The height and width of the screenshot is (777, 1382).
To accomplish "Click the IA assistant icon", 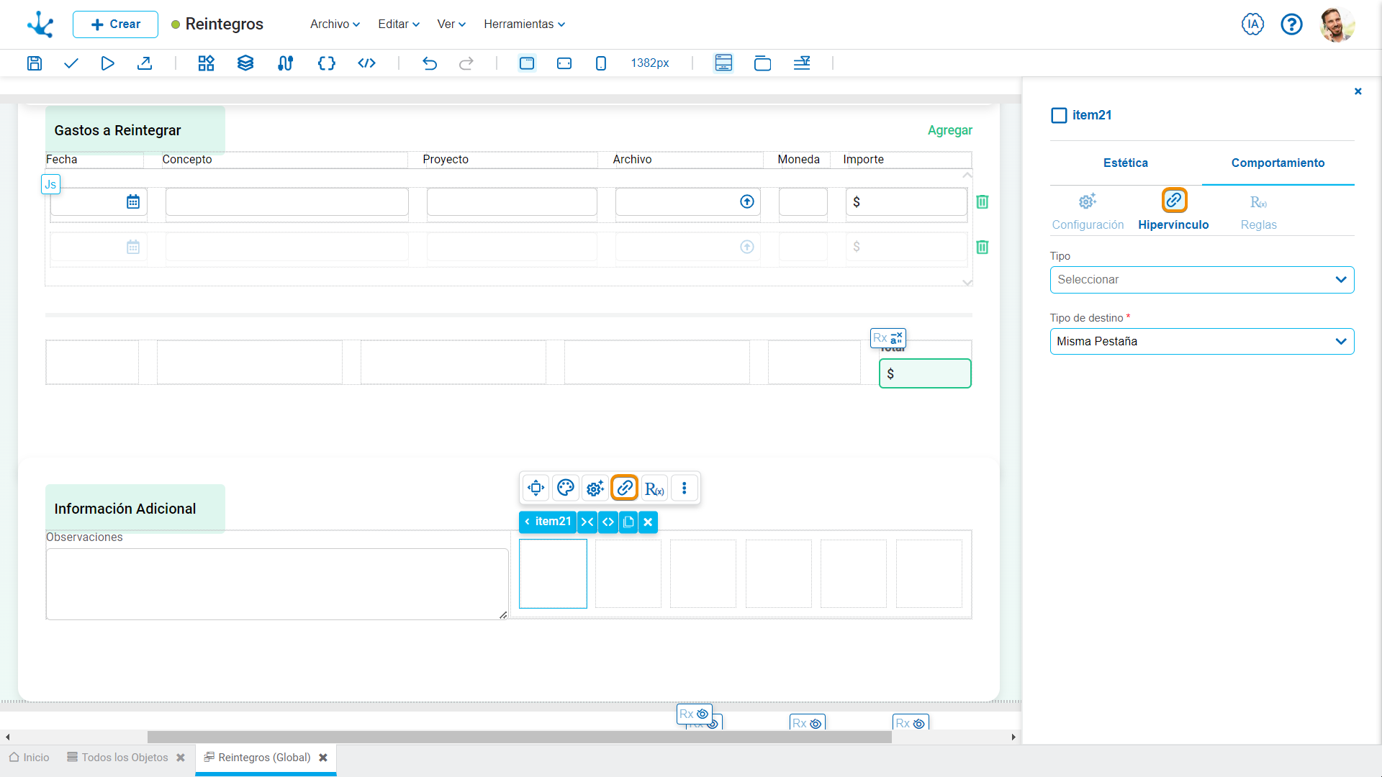I will coord(1252,24).
